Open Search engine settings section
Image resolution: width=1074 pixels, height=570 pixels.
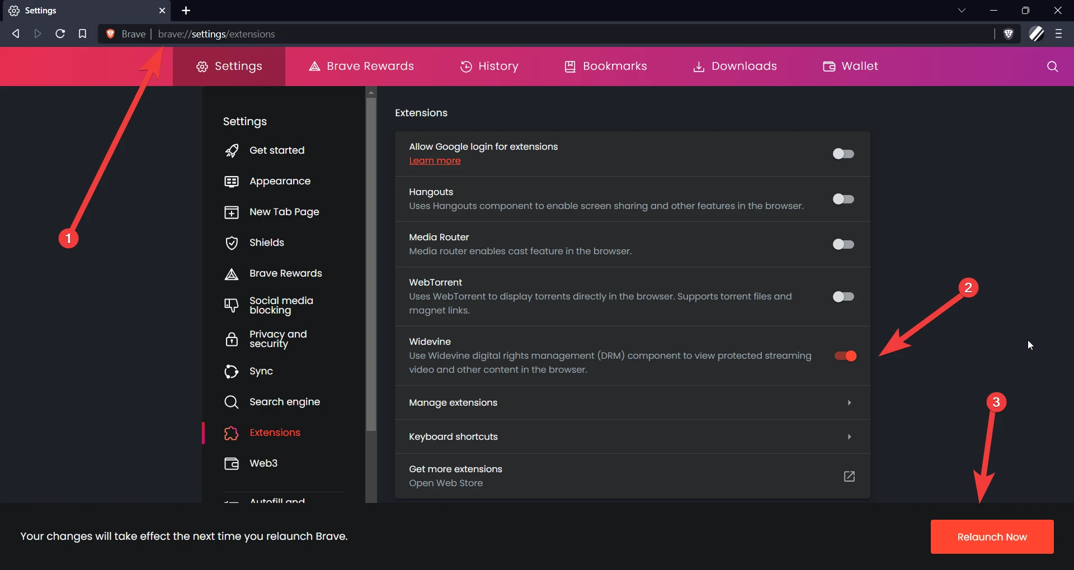coord(285,402)
